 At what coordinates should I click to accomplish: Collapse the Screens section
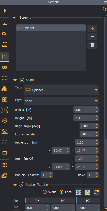click(x=14, y=18)
